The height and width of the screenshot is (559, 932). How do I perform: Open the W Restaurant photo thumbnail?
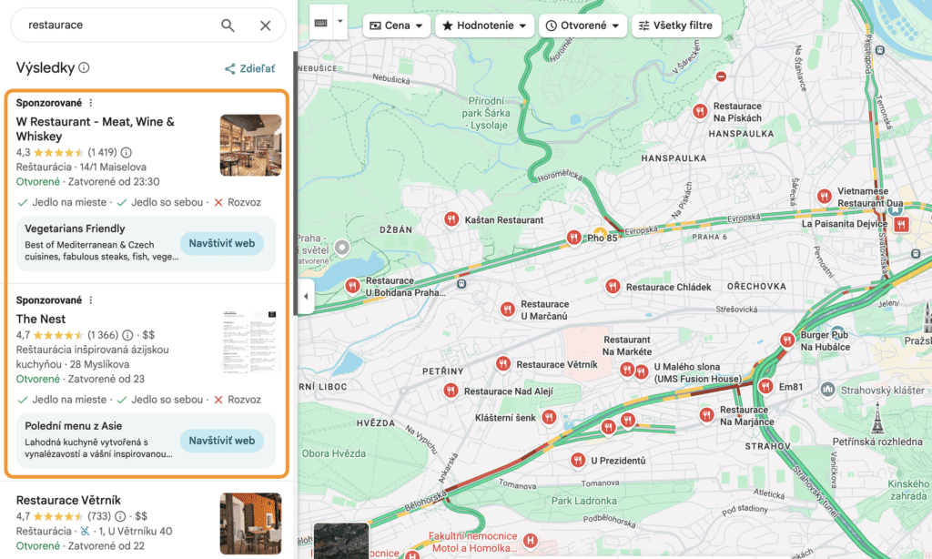(x=250, y=145)
